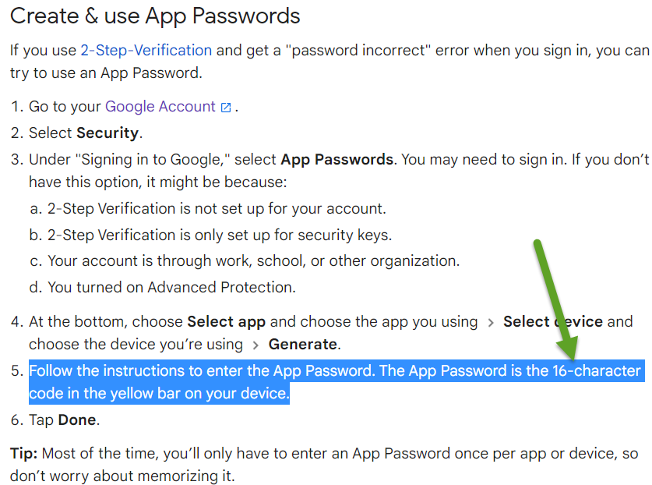Click bold App Passwords in step 3
The width and height of the screenshot is (652, 485).
point(337,159)
